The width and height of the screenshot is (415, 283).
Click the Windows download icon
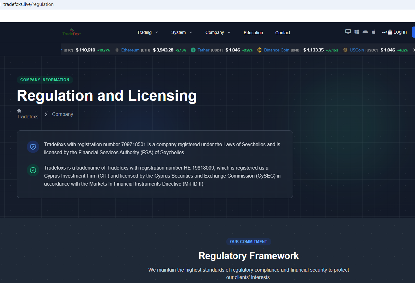(x=357, y=32)
